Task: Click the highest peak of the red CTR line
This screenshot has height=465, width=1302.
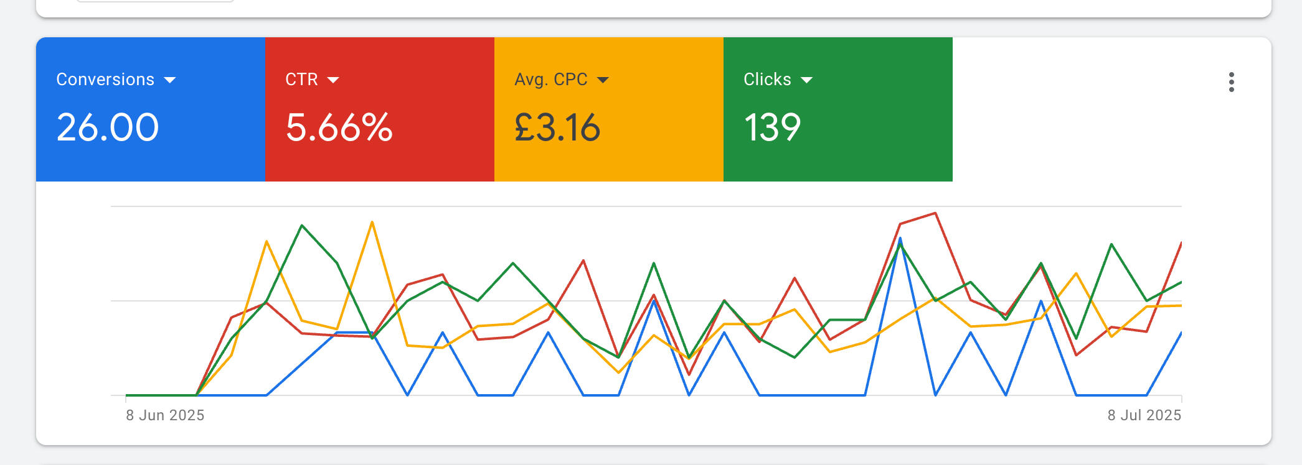Action: pos(935,214)
